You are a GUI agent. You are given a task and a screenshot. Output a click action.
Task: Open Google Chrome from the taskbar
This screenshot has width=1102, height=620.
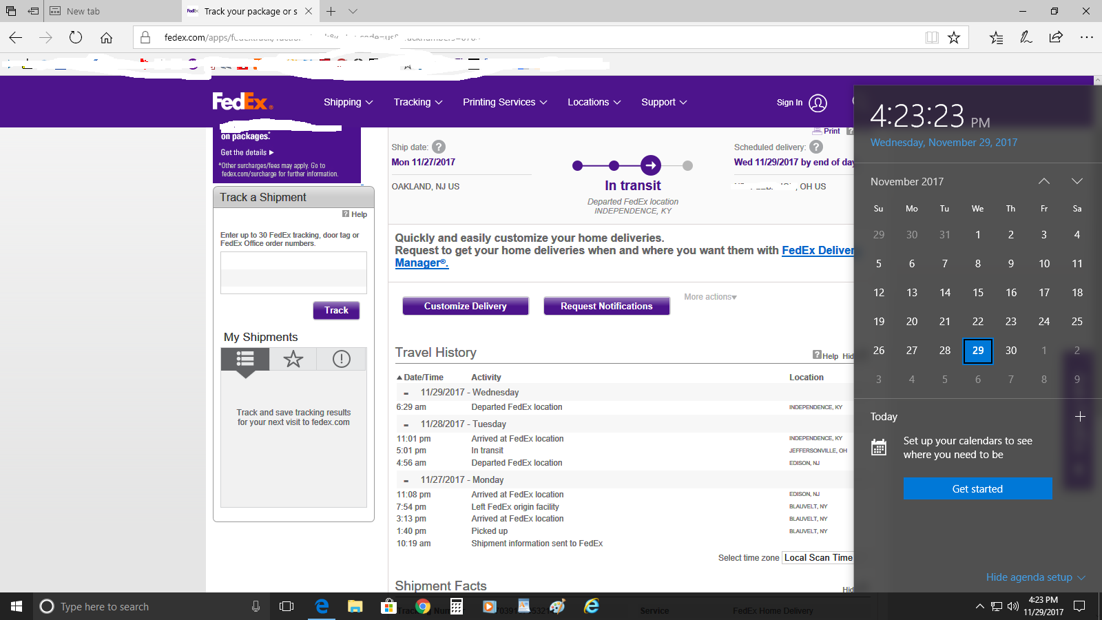[423, 606]
